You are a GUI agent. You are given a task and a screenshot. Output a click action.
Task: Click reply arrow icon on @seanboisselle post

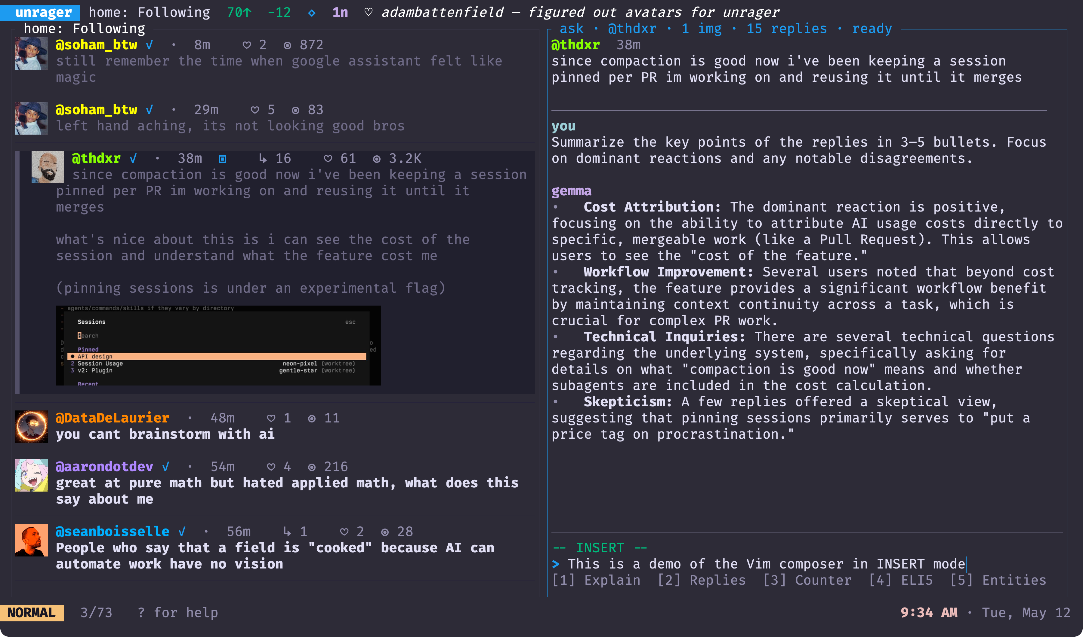click(x=288, y=532)
